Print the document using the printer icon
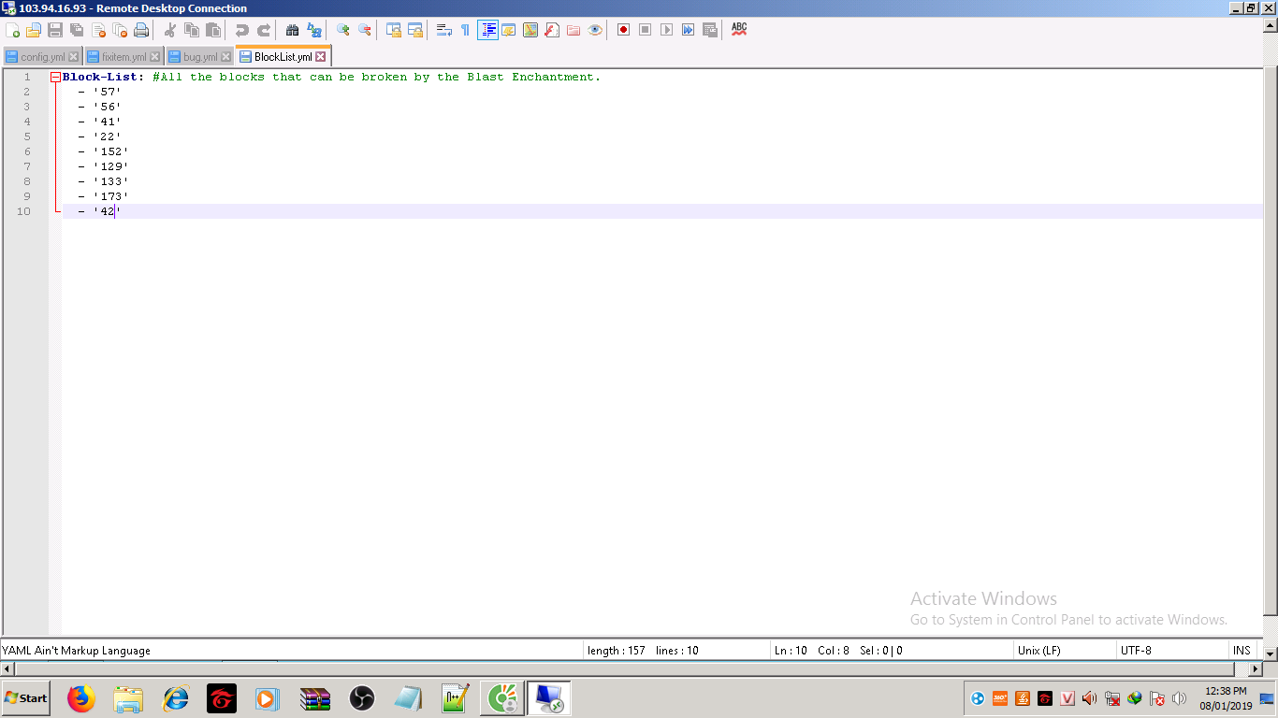1278x718 pixels. (141, 30)
